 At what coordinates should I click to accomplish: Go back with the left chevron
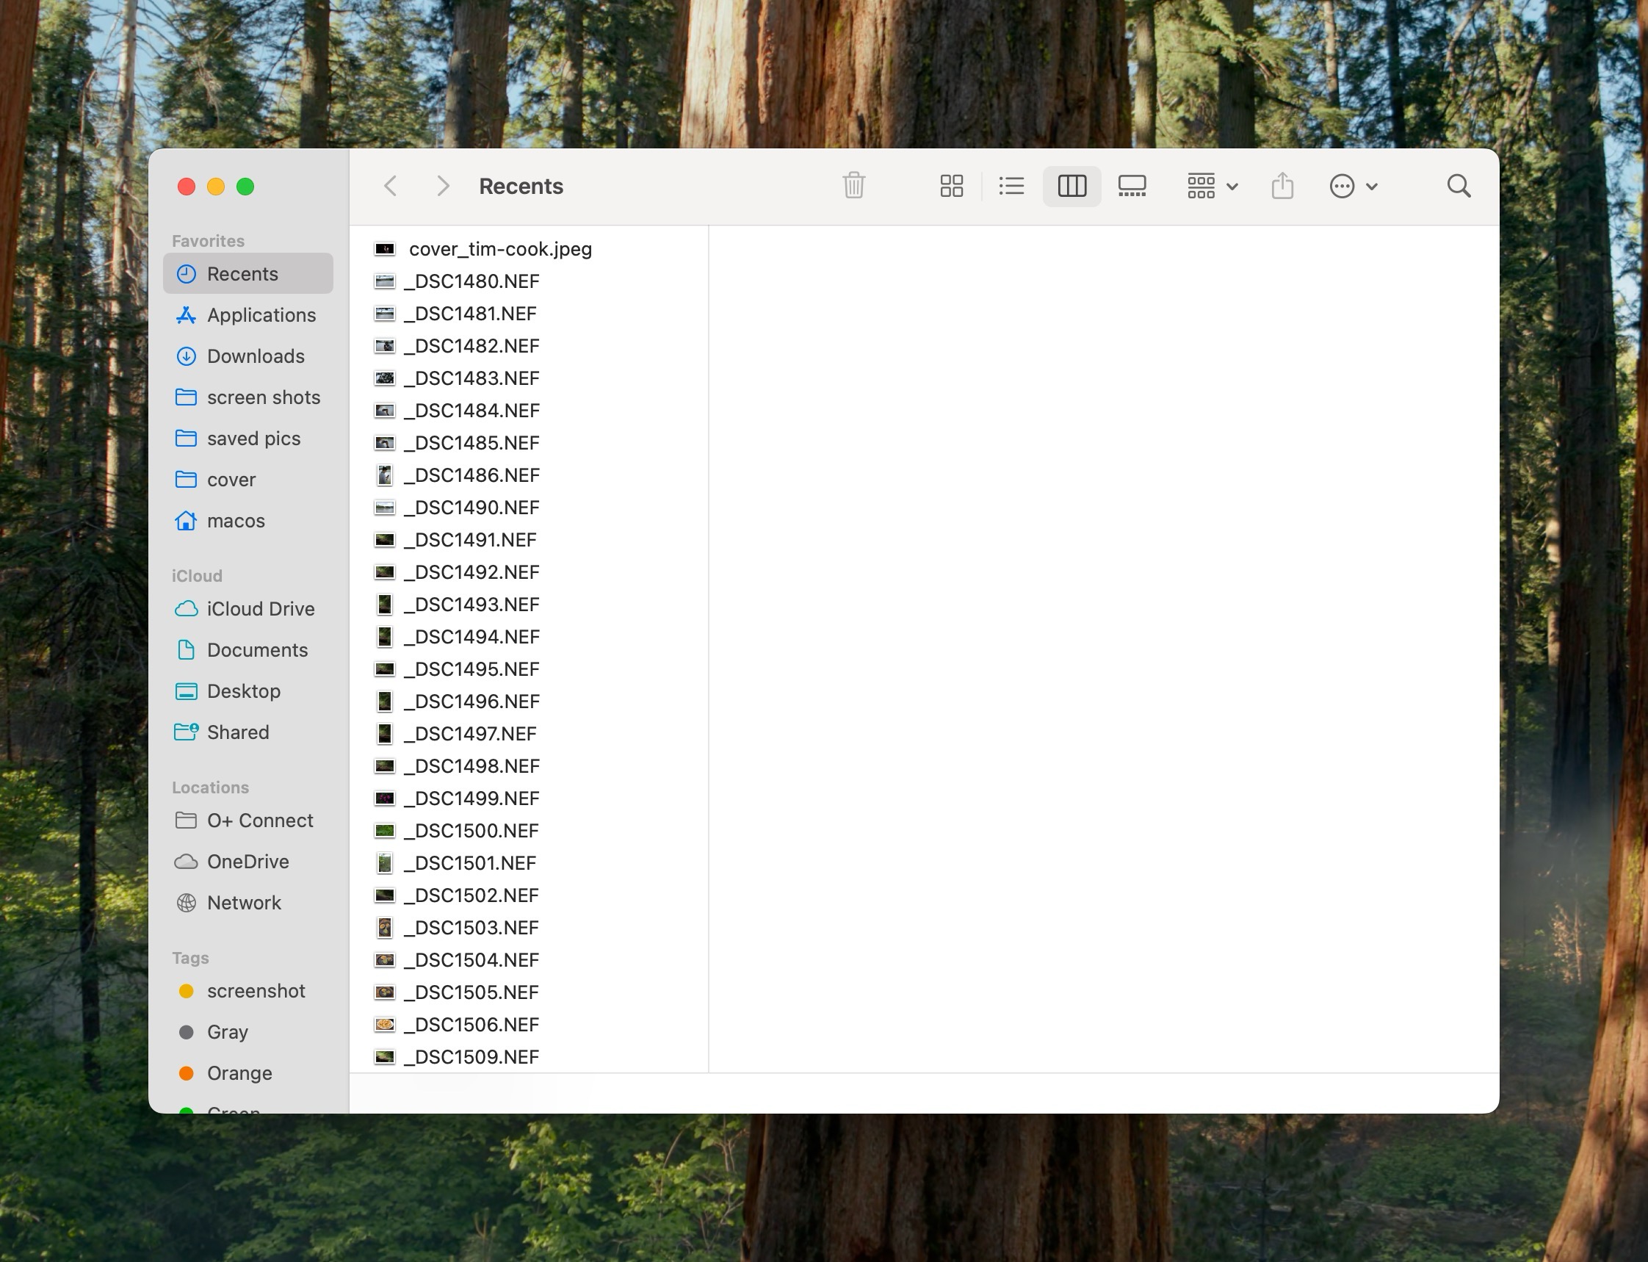click(x=390, y=186)
